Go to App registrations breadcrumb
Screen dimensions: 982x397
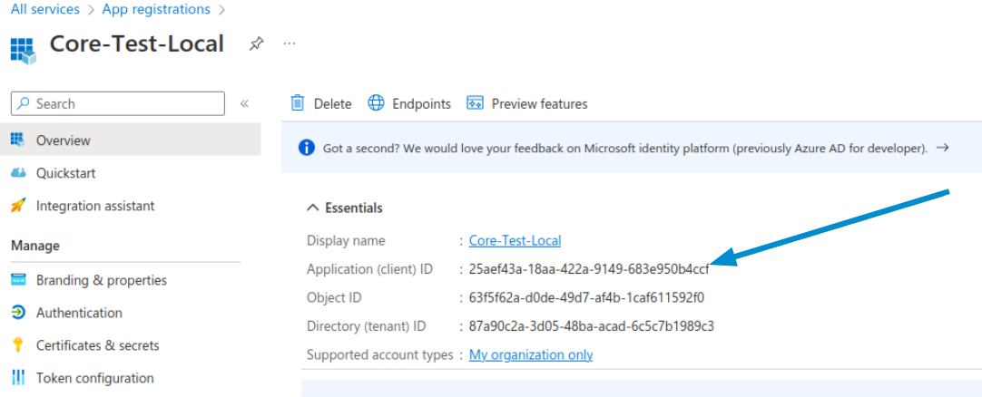(156, 9)
